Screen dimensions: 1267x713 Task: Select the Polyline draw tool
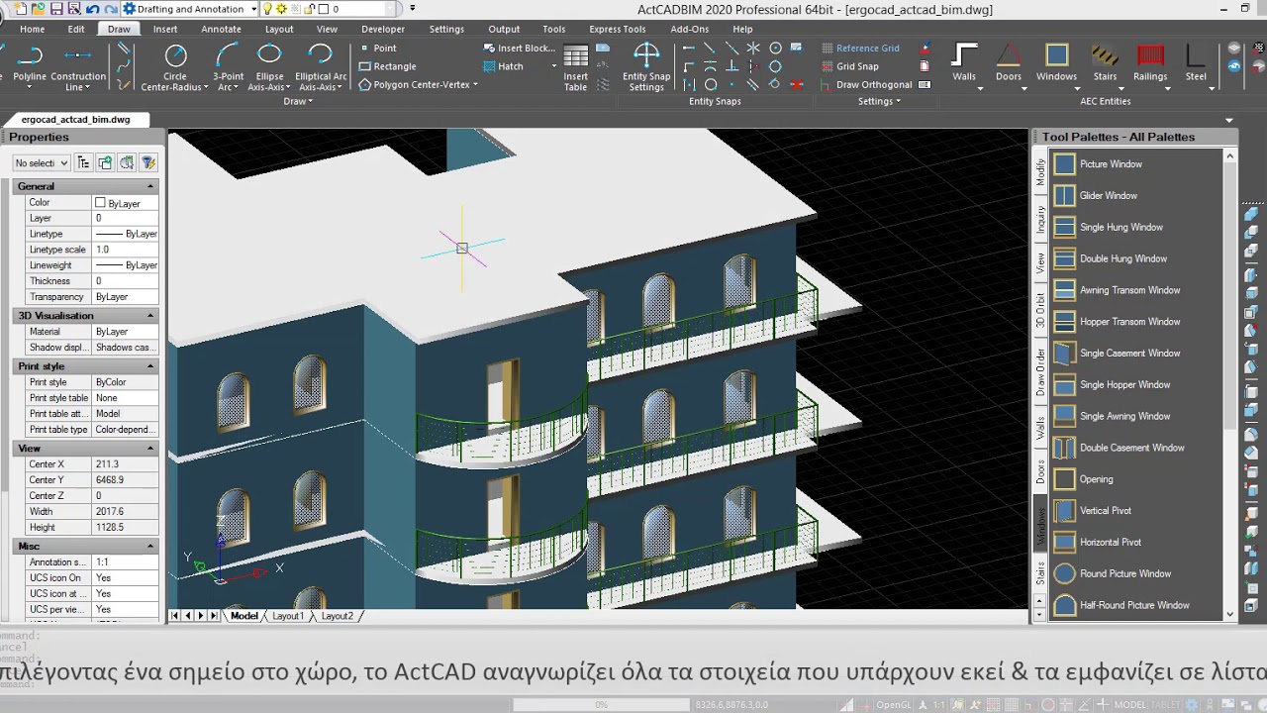click(29, 66)
